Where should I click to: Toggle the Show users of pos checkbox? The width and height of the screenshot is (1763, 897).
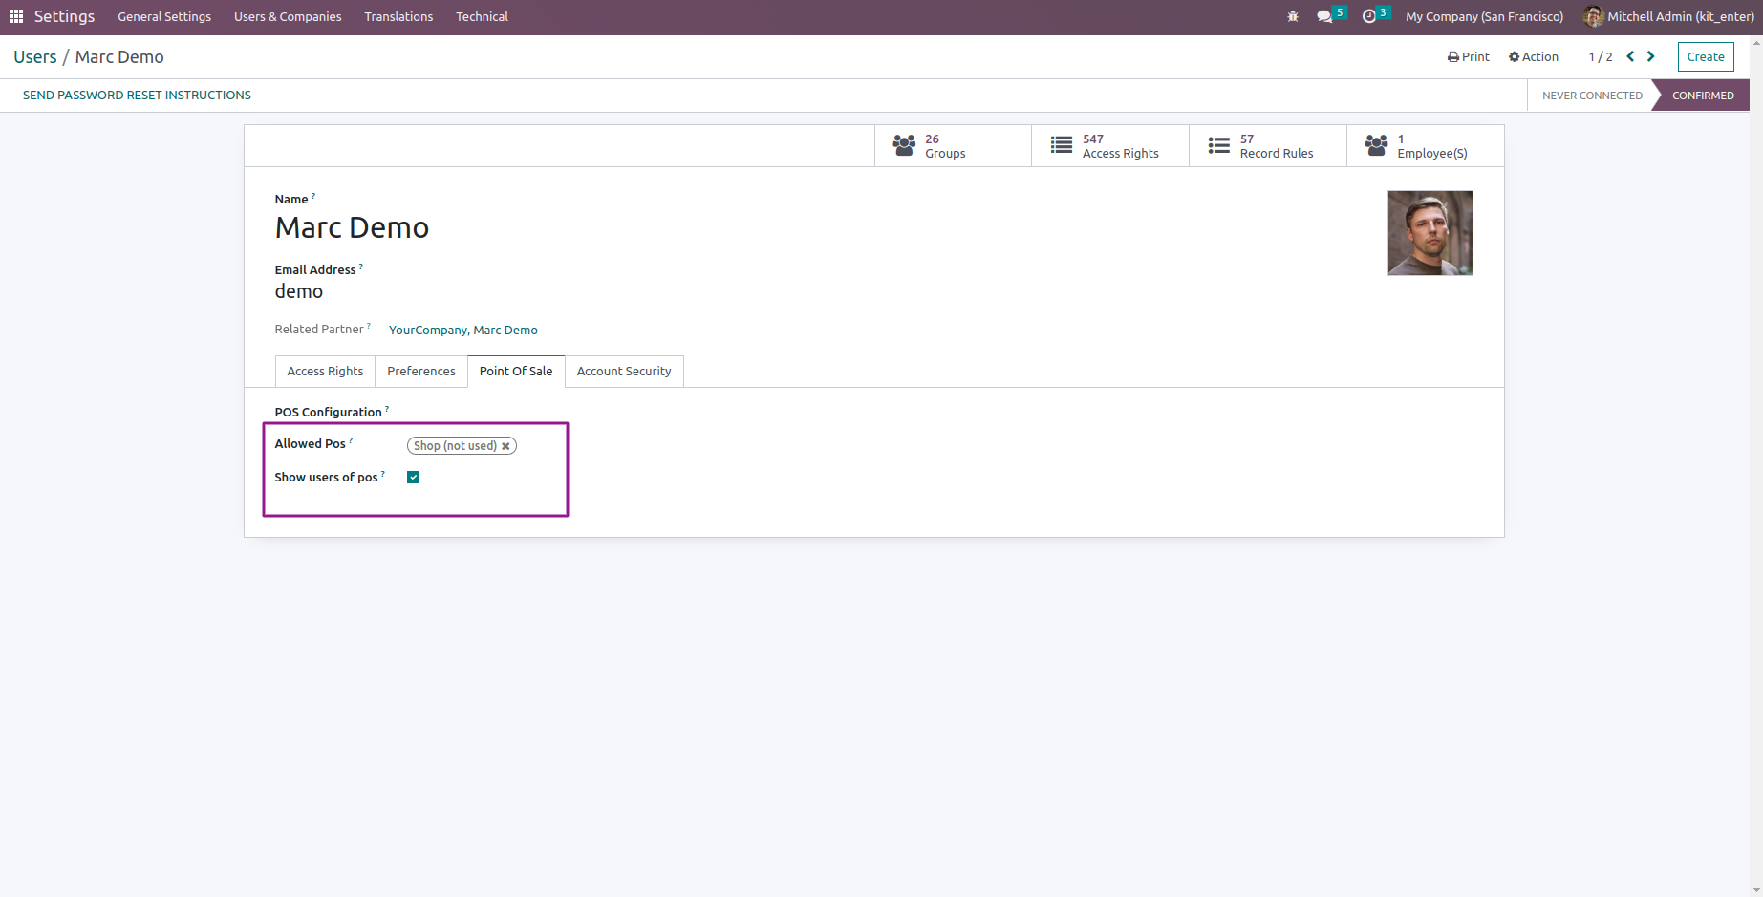pos(413,477)
